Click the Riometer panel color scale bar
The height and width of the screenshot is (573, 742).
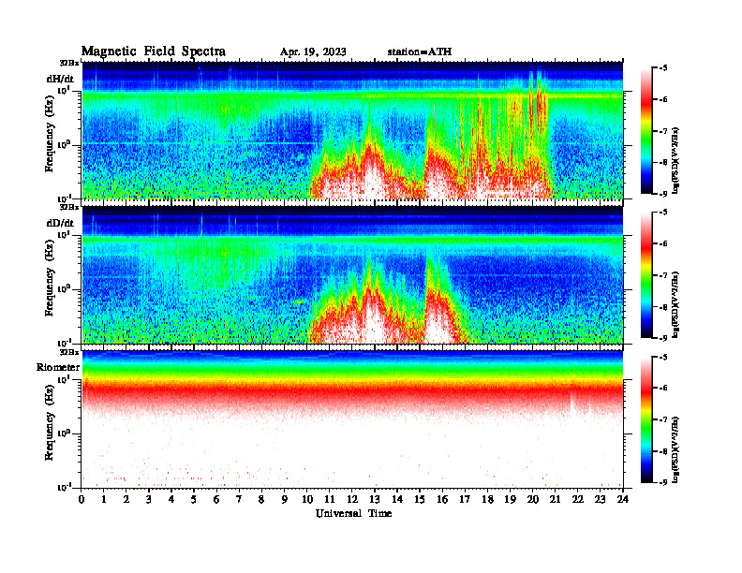646,419
